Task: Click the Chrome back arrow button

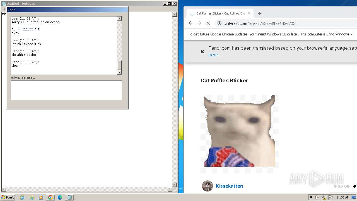Action: (190, 23)
